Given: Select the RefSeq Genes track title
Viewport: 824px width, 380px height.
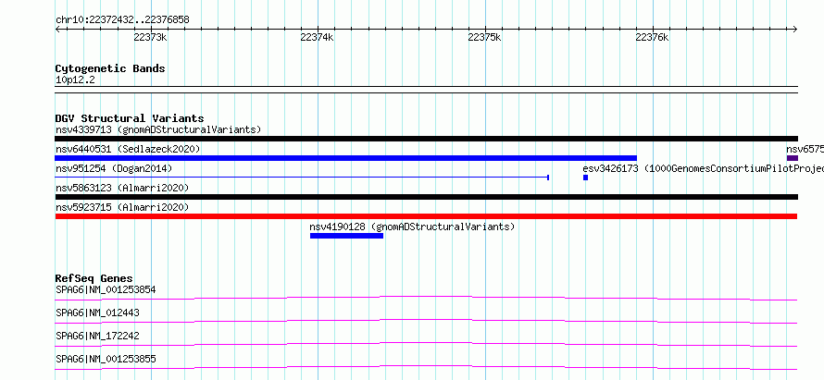Looking at the screenshot, I should (x=94, y=278).
